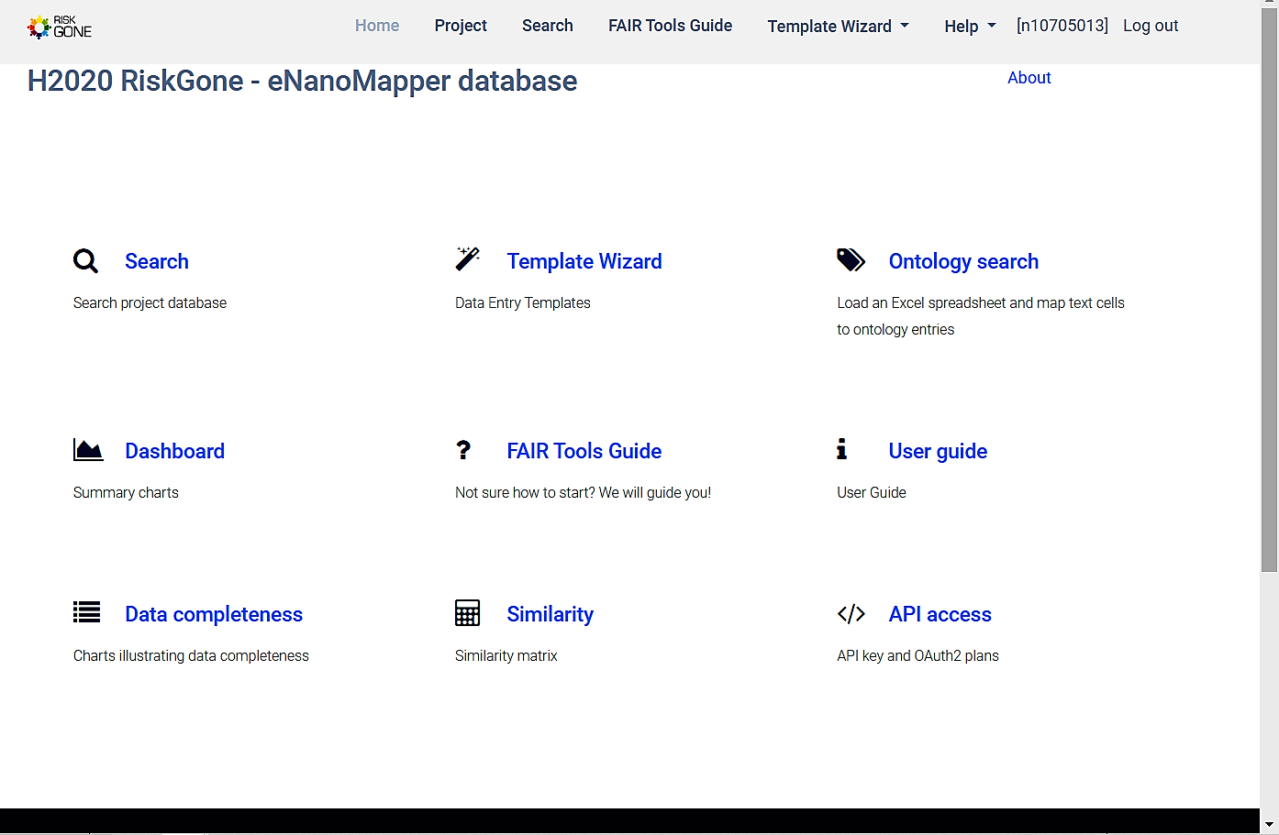Open the About link
1279x835 pixels.
(1029, 78)
